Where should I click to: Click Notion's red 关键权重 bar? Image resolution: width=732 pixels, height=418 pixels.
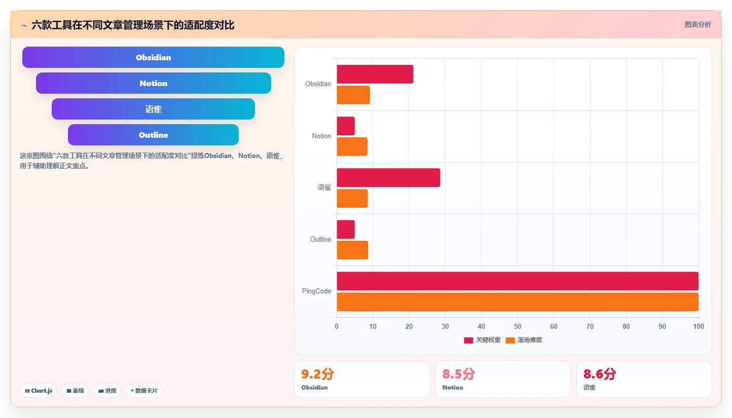346,126
